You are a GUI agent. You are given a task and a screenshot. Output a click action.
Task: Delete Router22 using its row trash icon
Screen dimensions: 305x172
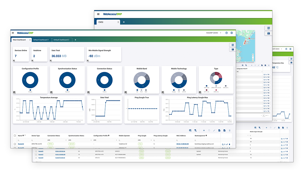[230, 144]
